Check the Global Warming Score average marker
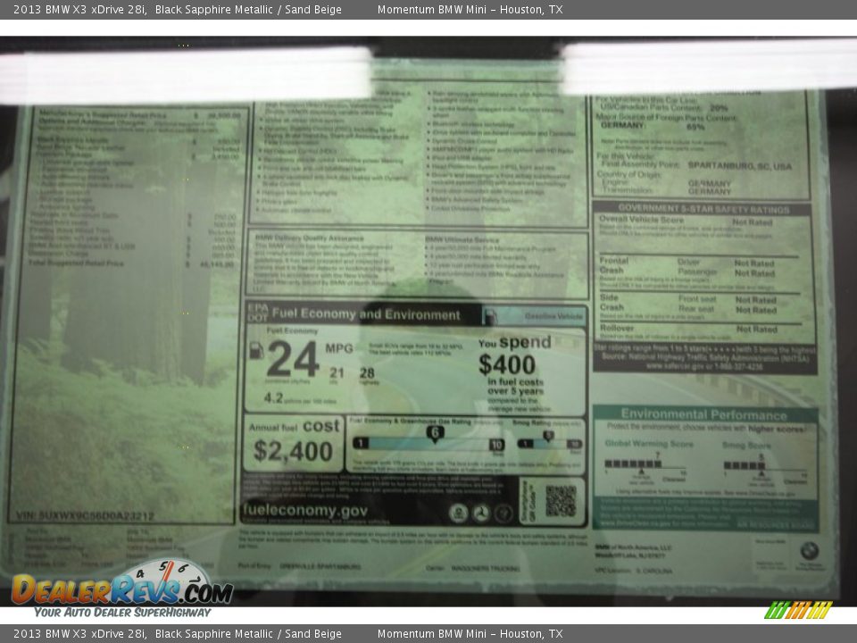The image size is (857, 643). click(641, 472)
